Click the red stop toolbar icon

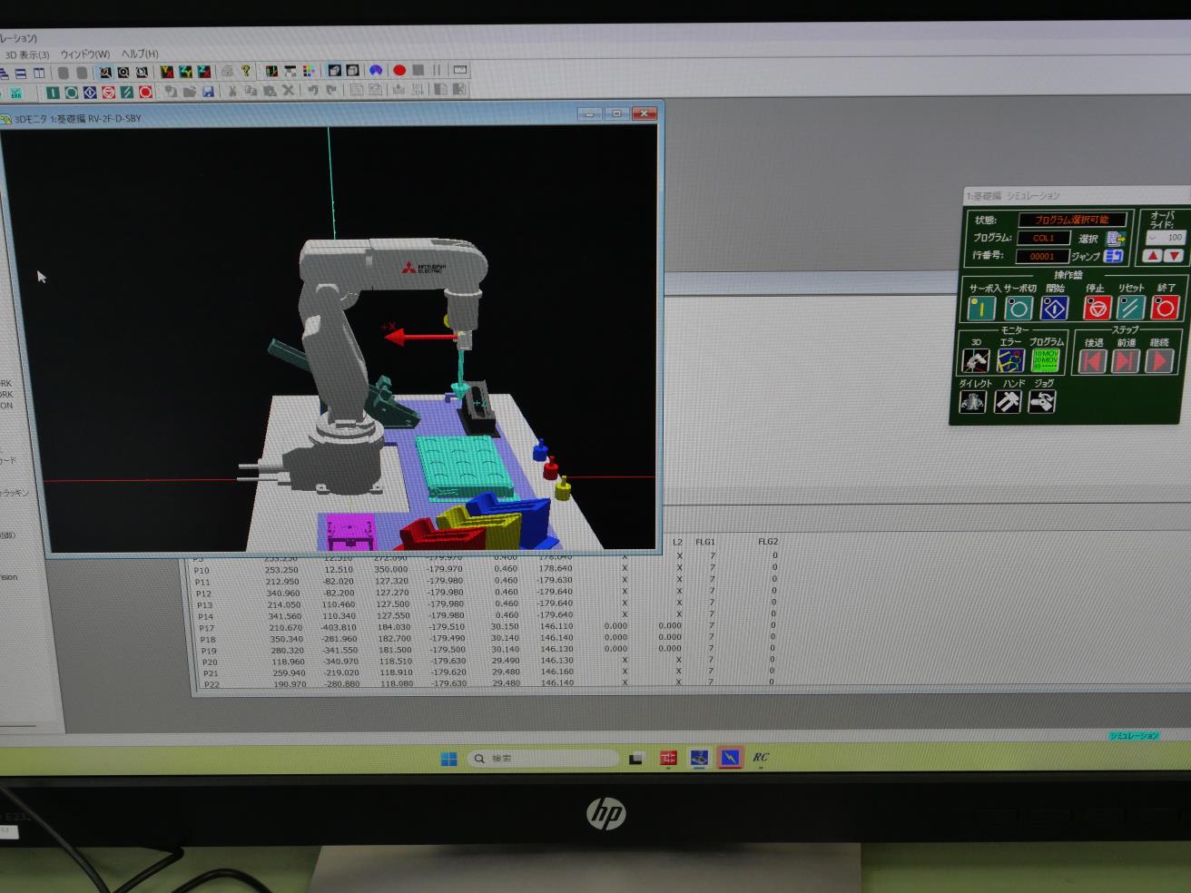108,93
